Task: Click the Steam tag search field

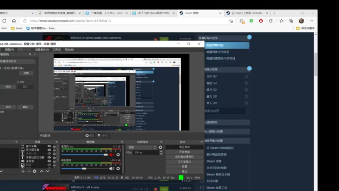Action: point(225,111)
